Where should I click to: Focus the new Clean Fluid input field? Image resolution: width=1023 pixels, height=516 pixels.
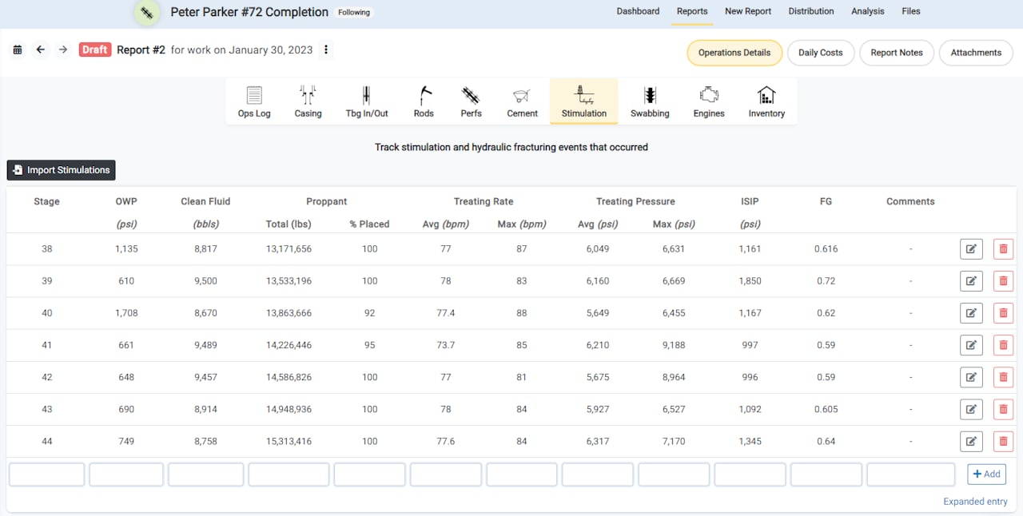click(205, 474)
